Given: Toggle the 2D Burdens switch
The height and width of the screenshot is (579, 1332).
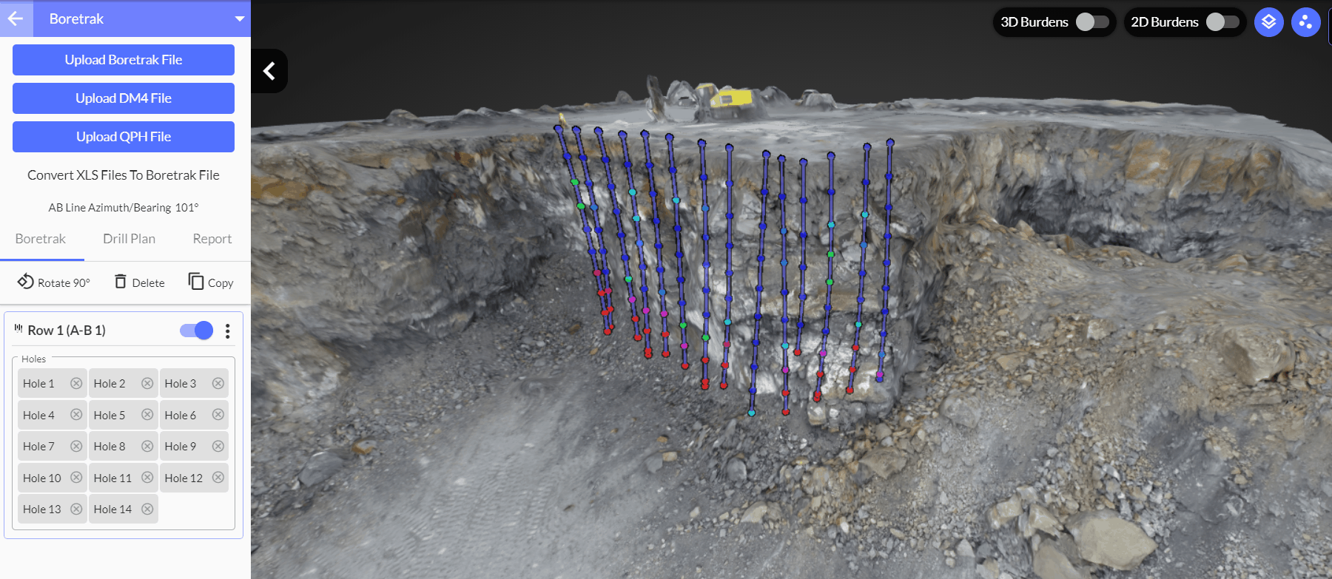Looking at the screenshot, I should 1222,22.
